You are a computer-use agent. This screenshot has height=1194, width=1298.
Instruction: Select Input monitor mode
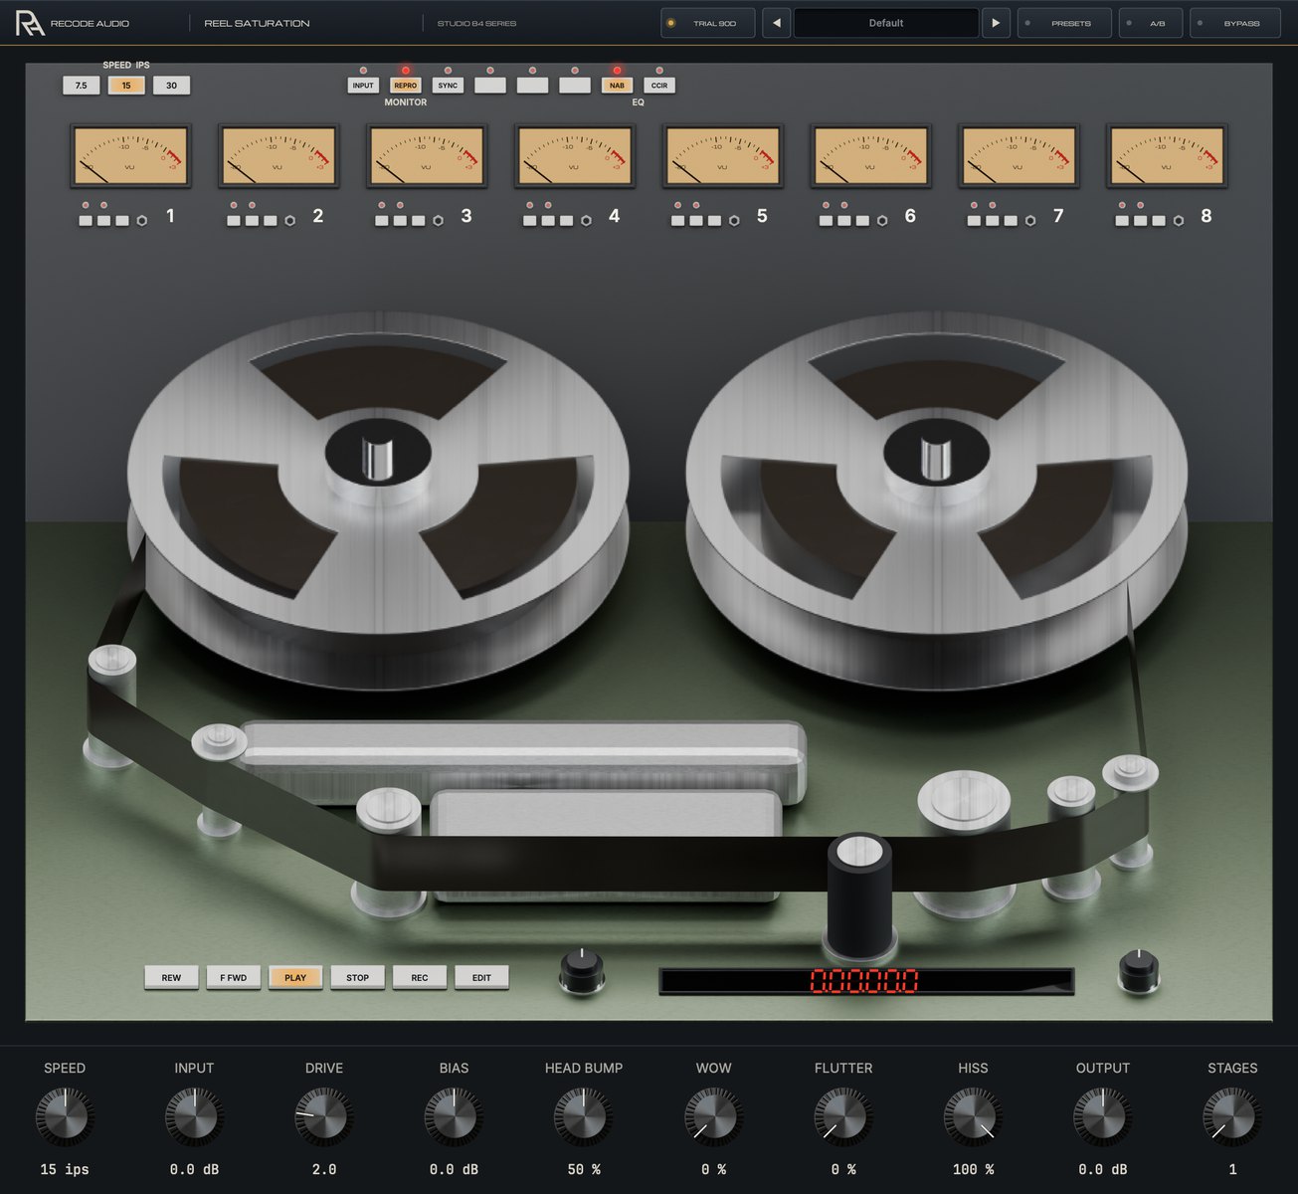363,86
